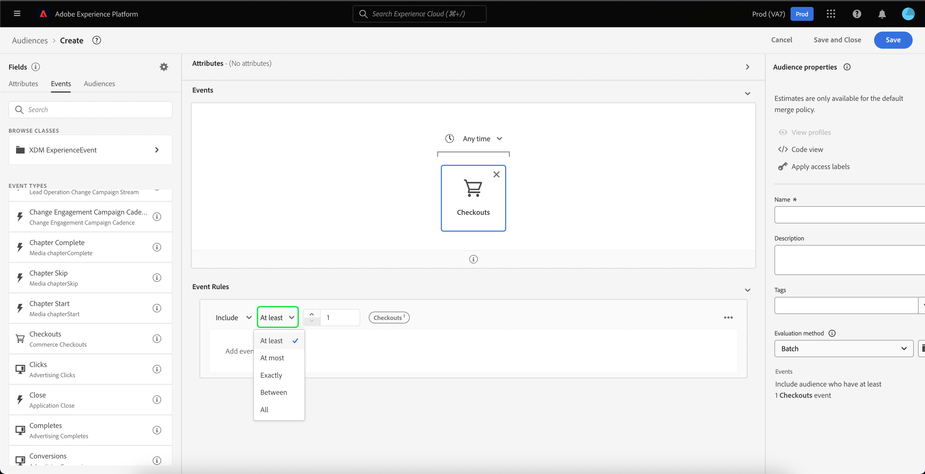Screen dimensions: 925x474
Task: Open the Batch evaluation method dropdown
Action: pyautogui.click(x=844, y=349)
